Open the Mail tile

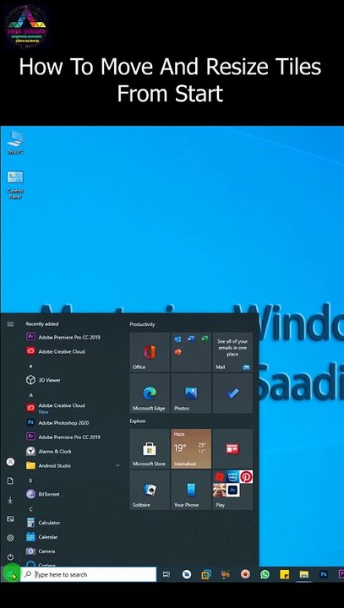(232, 352)
